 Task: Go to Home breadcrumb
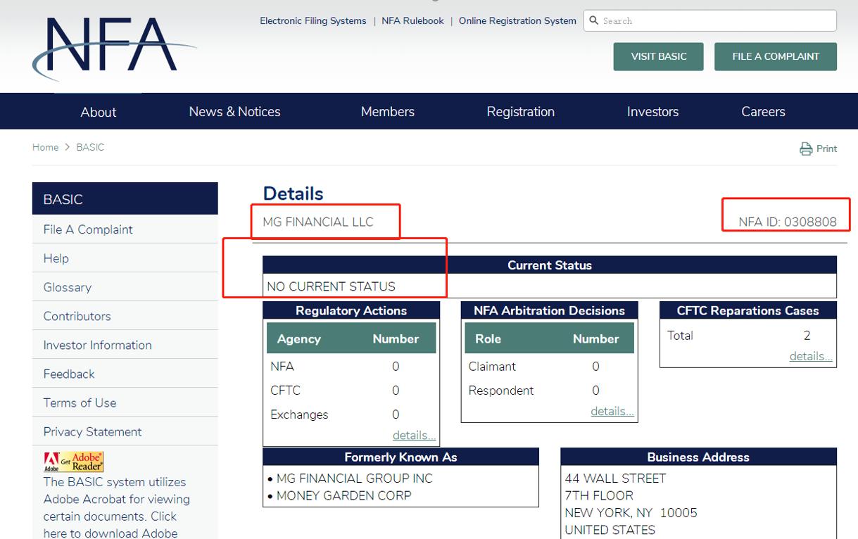45,147
